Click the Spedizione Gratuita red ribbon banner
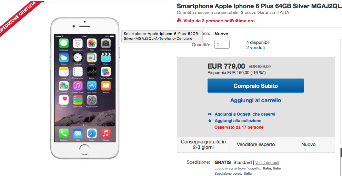342x176 pixels. click(x=19, y=16)
